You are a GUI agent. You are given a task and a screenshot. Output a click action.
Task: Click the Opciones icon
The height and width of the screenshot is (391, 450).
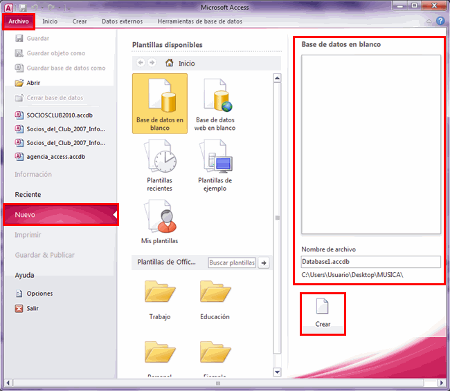pos(19,294)
